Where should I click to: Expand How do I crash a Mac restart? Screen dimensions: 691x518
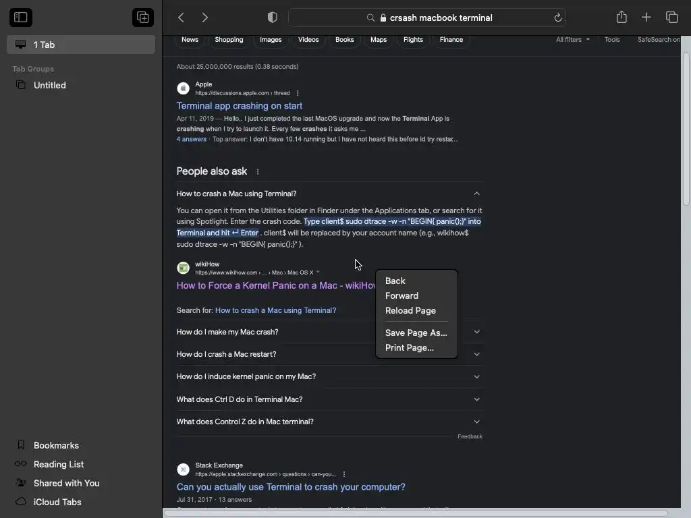pyautogui.click(x=329, y=354)
